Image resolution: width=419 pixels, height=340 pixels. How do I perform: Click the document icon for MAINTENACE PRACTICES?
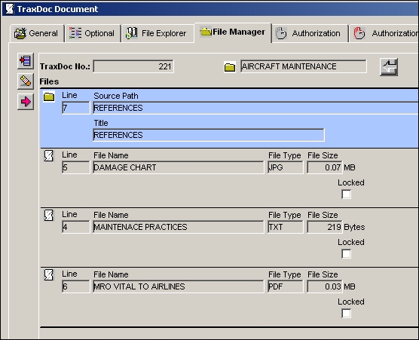pyautogui.click(x=49, y=216)
